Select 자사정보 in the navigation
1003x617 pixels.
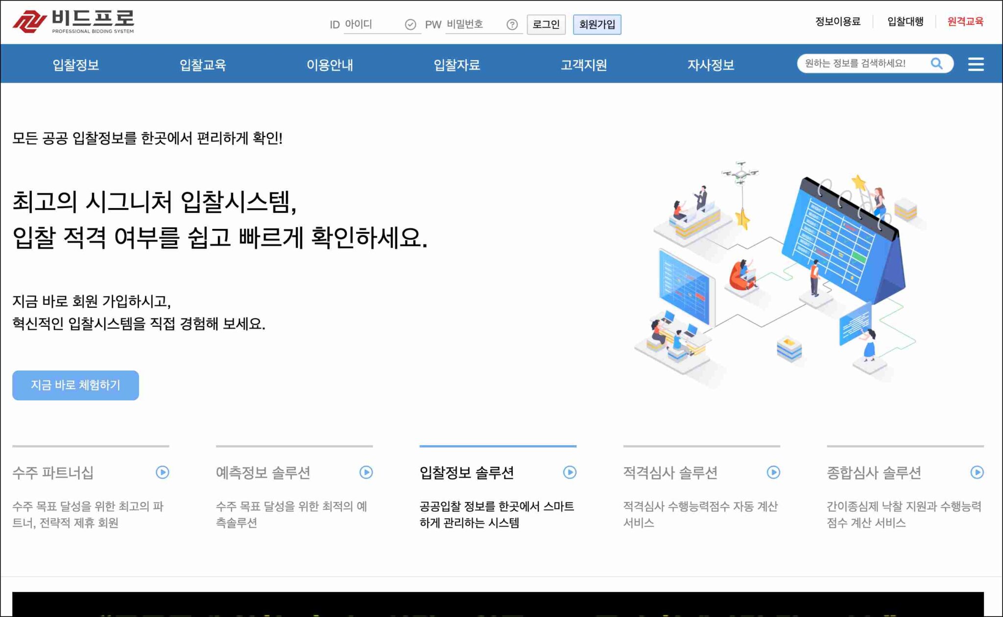[x=711, y=65]
